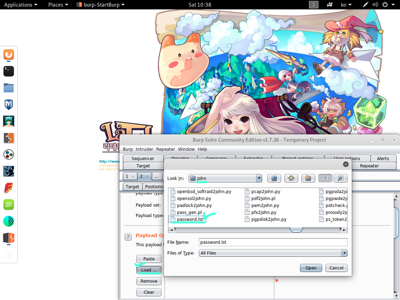Screen dimensions: 400x300
Task: Open Faraday red F dock icon
Action: (x=9, y=188)
